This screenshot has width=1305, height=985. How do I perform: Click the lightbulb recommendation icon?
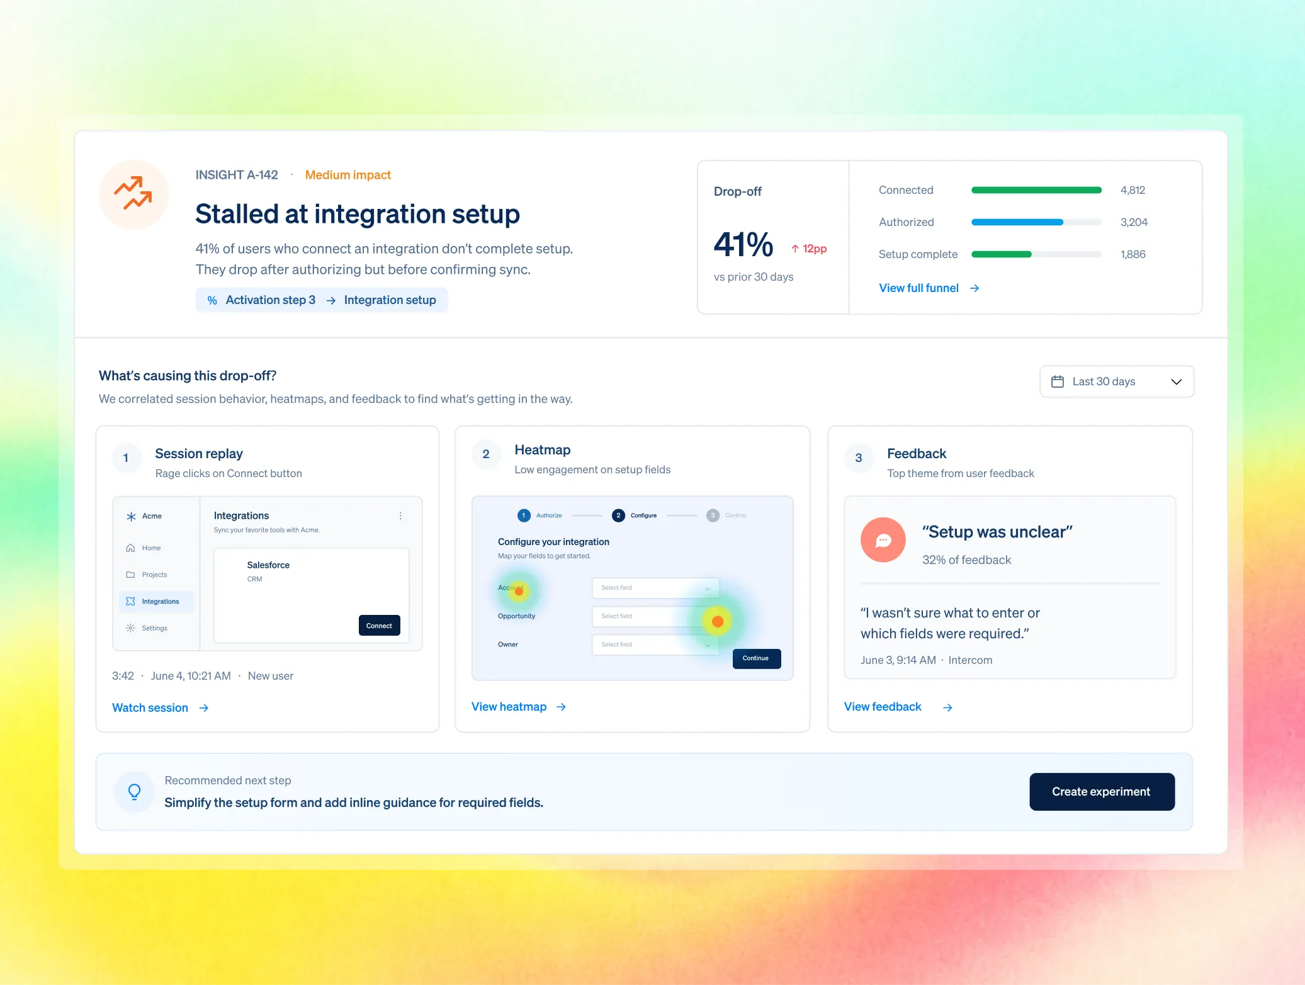[134, 792]
